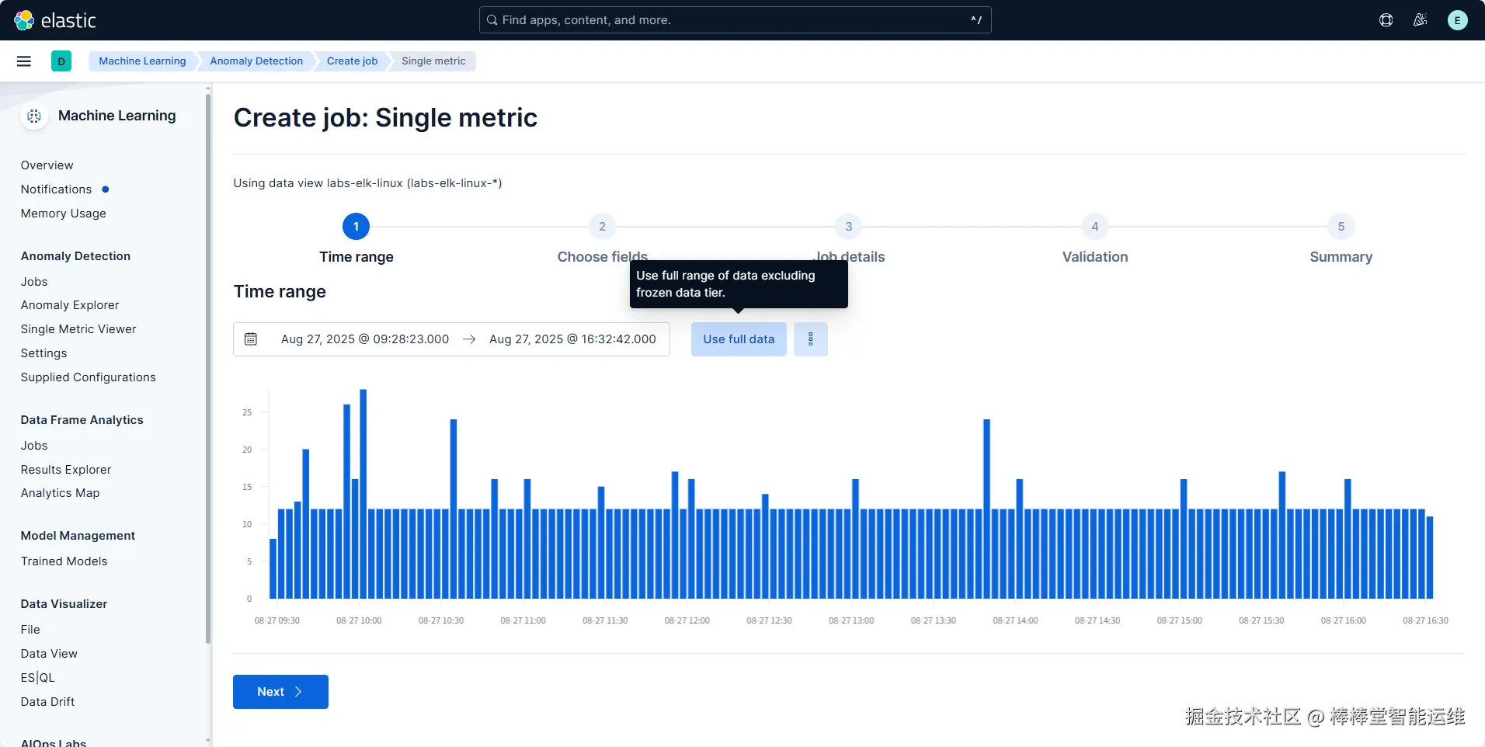1485x747 pixels.
Task: Click the Model Management heading
Action: pyautogui.click(x=78, y=536)
